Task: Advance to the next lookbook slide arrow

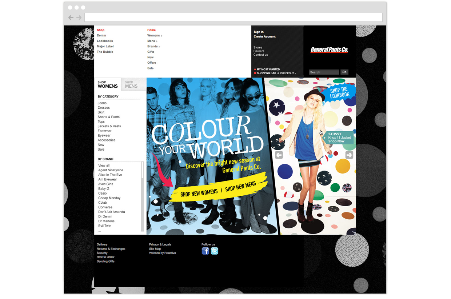Action: pyautogui.click(x=349, y=155)
